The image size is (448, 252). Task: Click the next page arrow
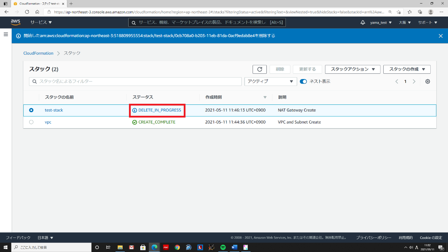click(414, 82)
